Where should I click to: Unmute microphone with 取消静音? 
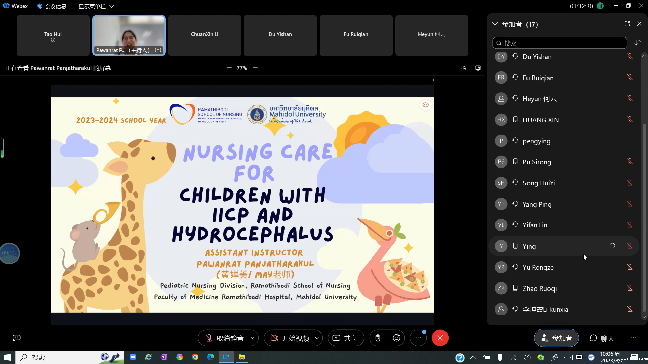click(x=224, y=338)
